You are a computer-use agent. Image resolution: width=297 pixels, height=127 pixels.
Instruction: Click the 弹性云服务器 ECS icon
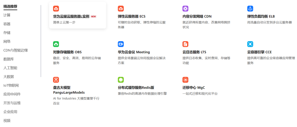click(x=121, y=9)
